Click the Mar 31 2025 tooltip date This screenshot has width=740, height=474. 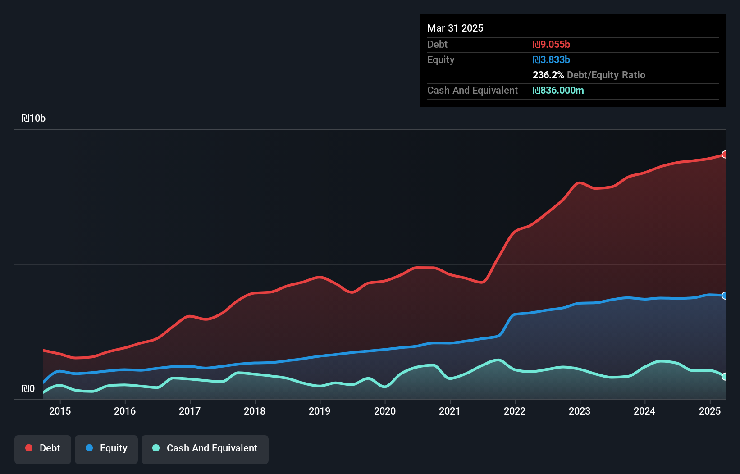point(455,28)
